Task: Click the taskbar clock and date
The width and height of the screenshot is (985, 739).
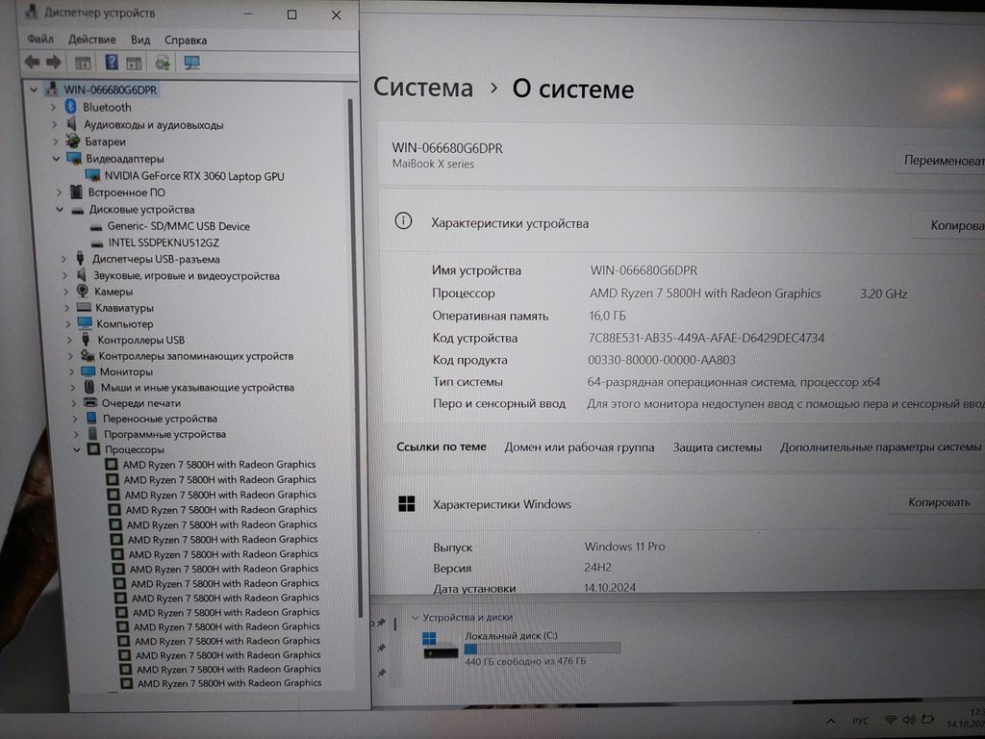Action: click(x=967, y=718)
